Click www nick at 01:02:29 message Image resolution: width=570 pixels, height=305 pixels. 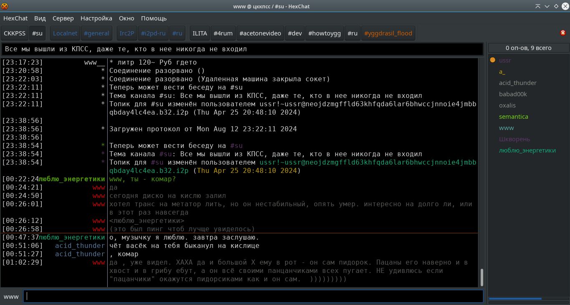[99, 262]
